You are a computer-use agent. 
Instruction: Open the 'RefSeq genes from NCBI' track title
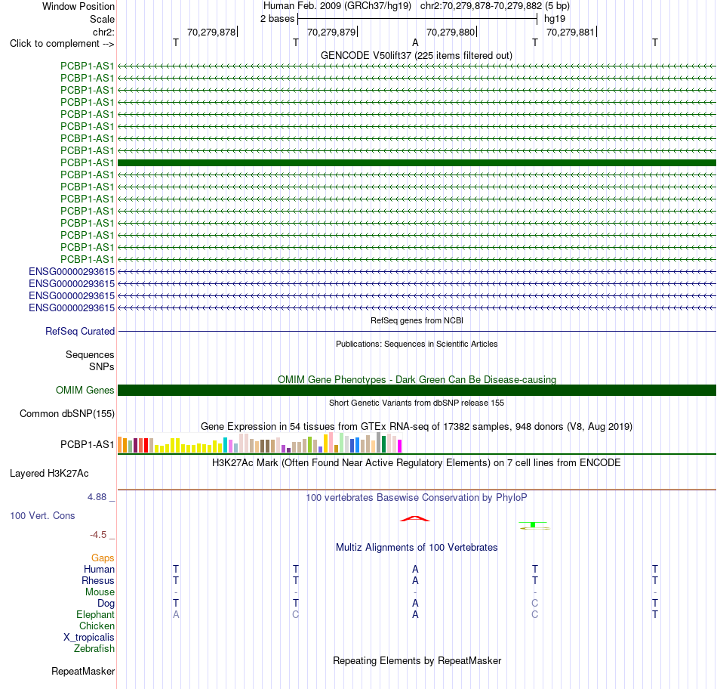click(417, 320)
